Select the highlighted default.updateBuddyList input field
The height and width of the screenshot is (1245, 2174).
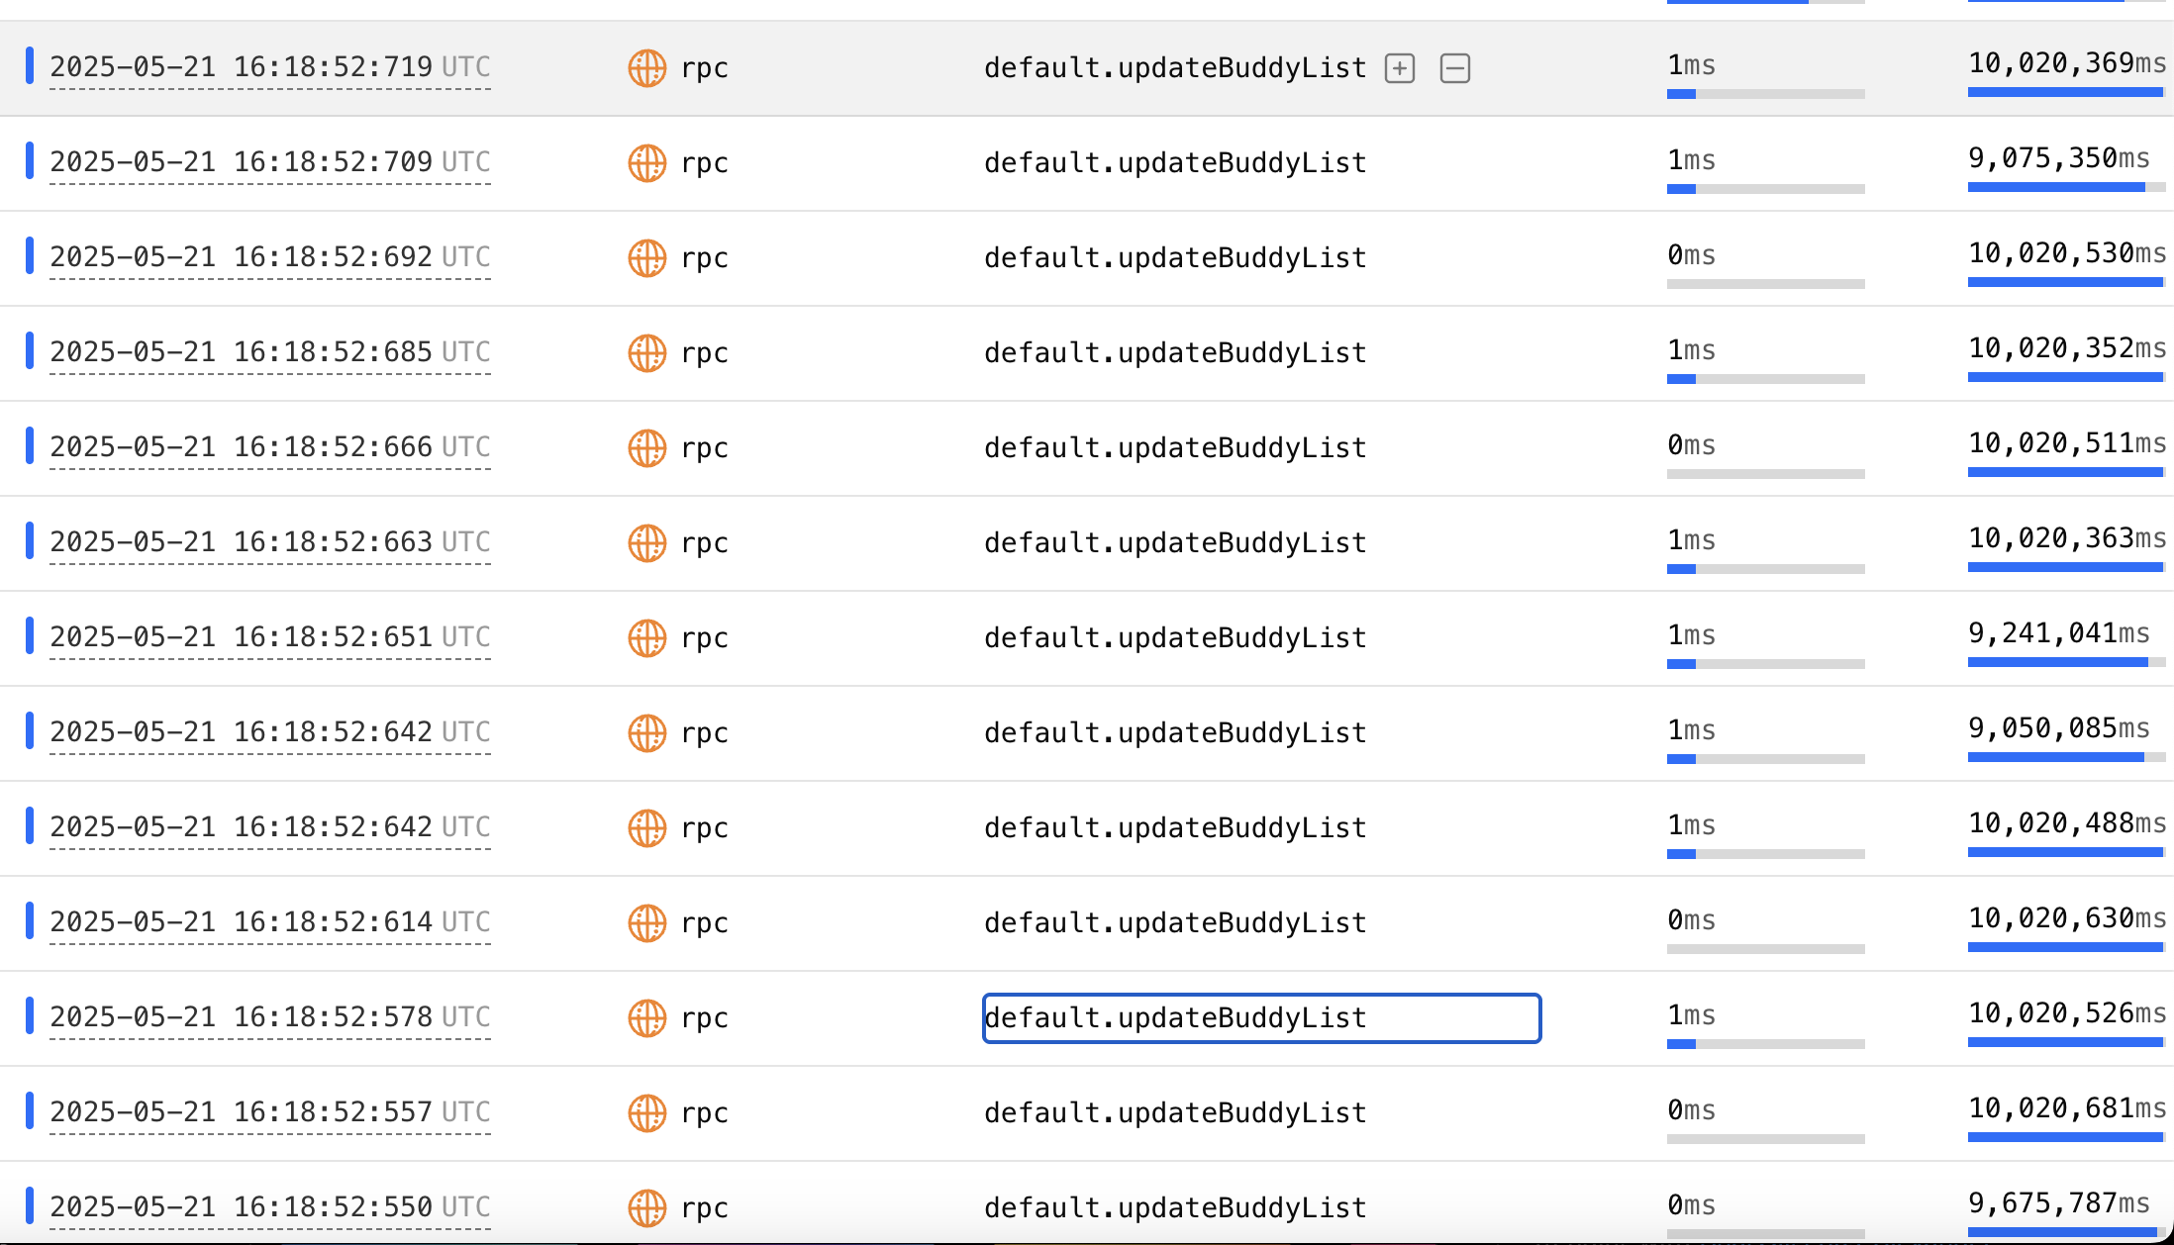pyautogui.click(x=1260, y=1018)
